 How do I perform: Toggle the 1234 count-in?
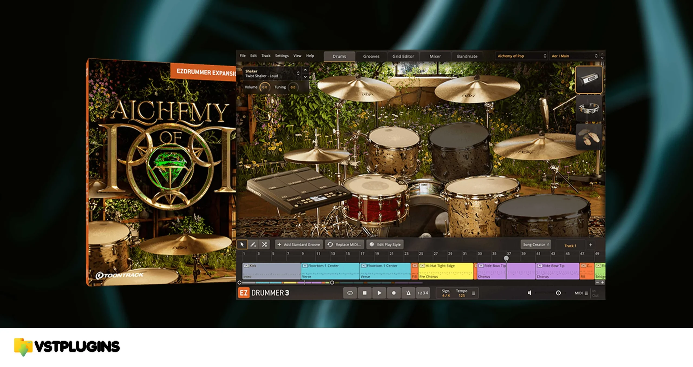point(423,293)
